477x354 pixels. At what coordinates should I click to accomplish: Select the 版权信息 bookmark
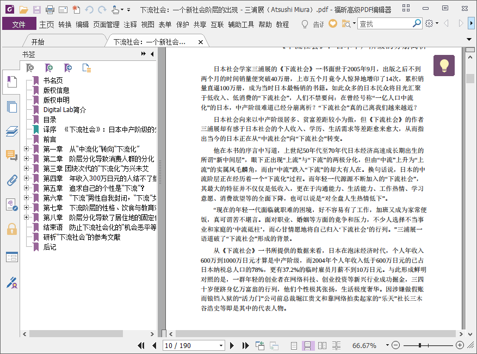[56, 90]
